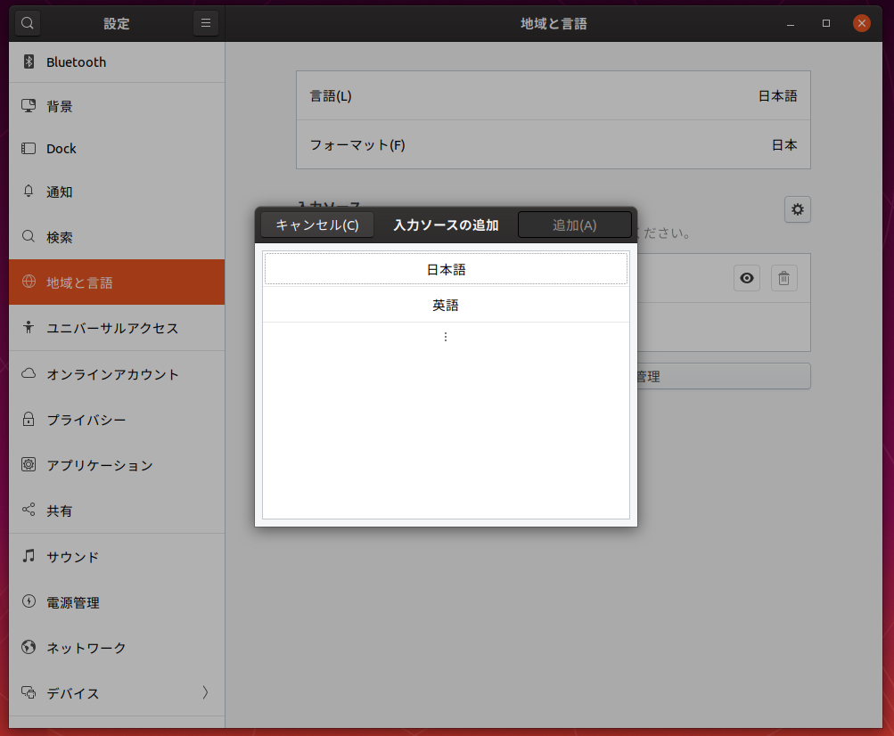The height and width of the screenshot is (736, 894).
Task: Close the settings window
Action: tap(862, 23)
